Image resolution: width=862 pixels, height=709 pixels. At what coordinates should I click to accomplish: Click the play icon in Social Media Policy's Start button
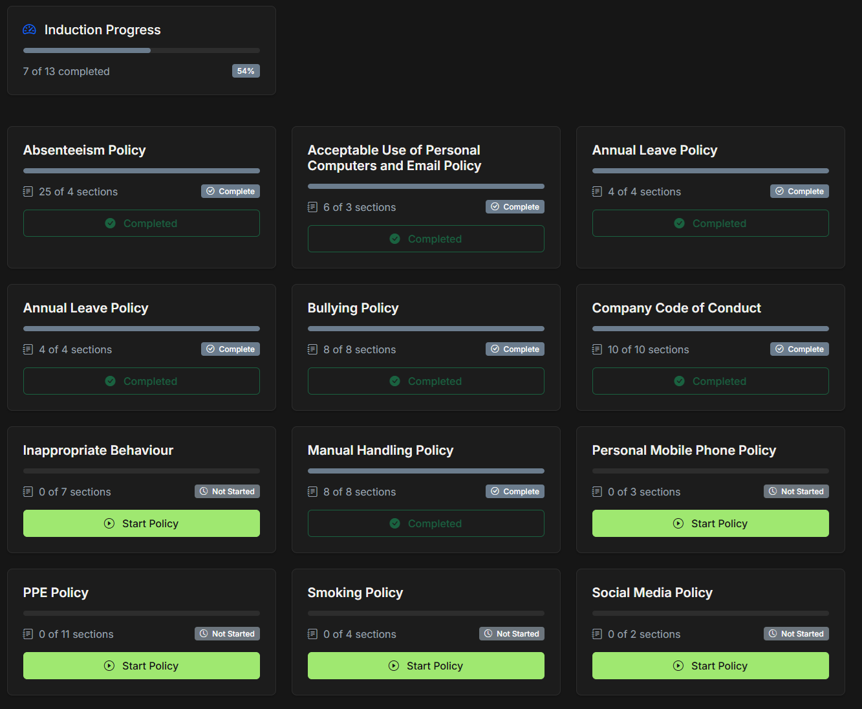[x=678, y=666]
